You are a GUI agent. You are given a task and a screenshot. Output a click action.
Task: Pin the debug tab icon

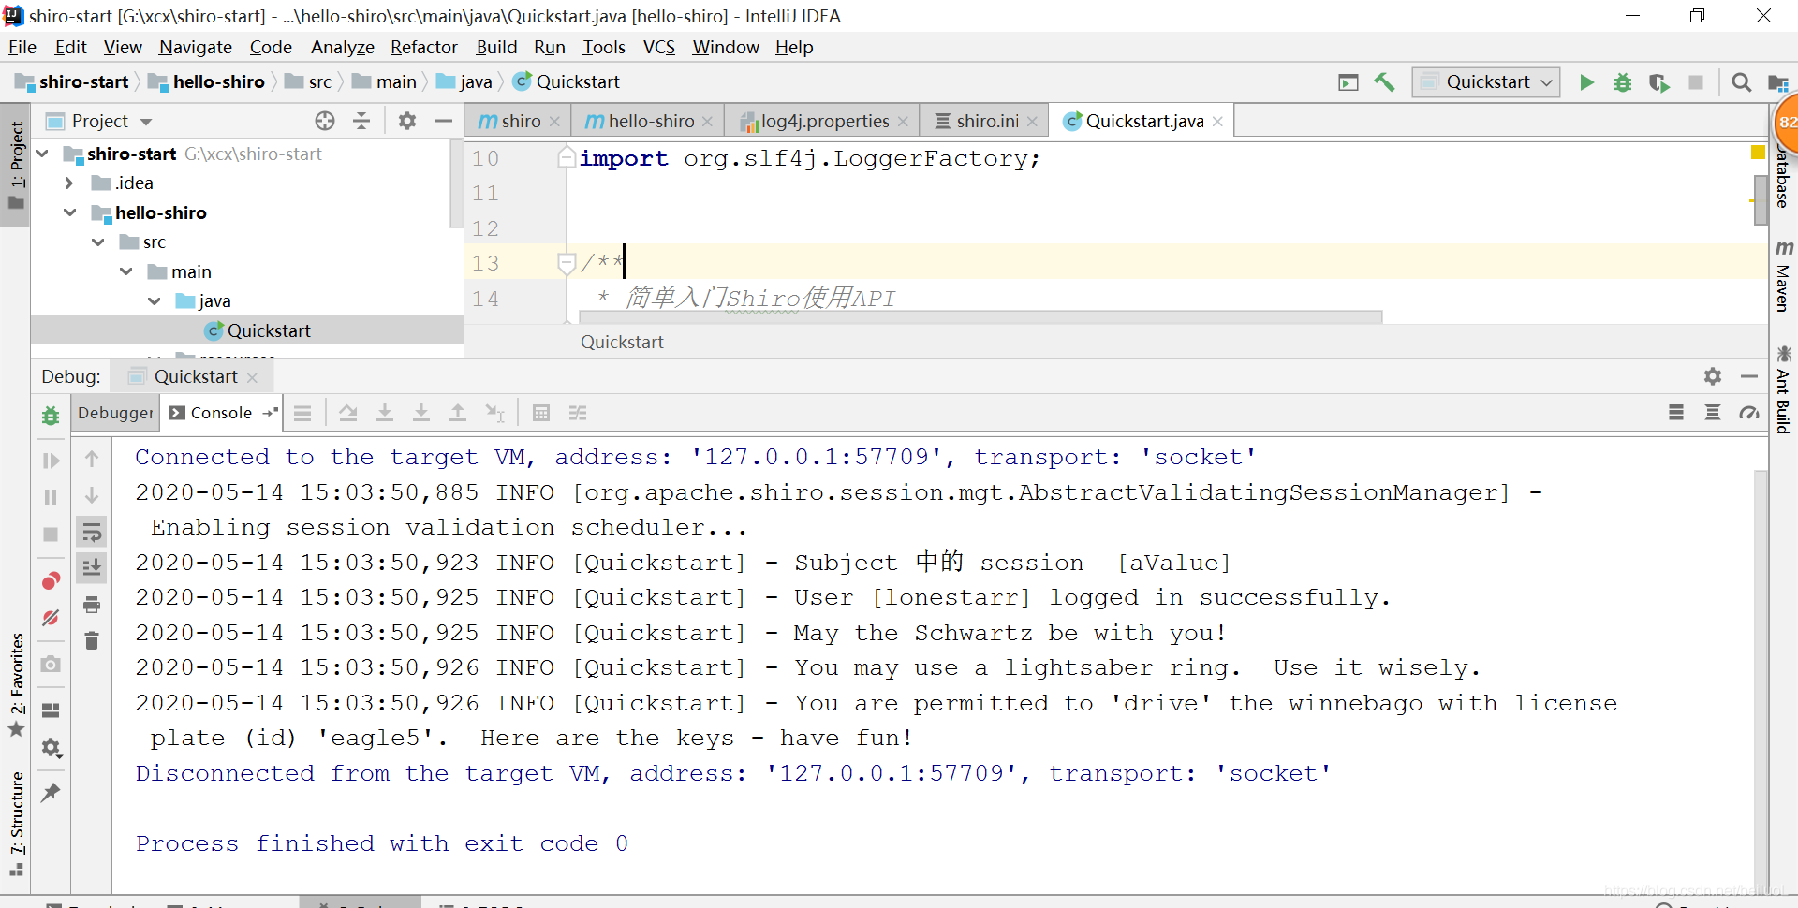51,793
